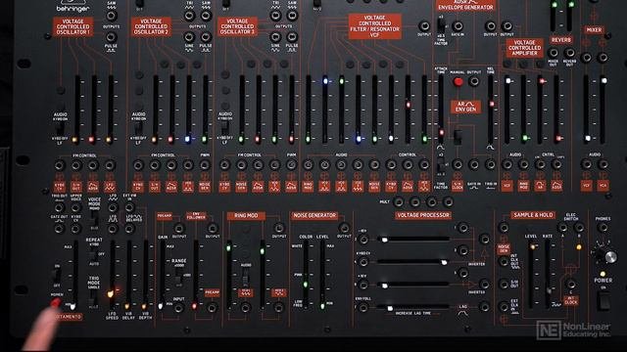Click the Noise Generator label
This screenshot has height=352, width=627.
click(x=314, y=215)
